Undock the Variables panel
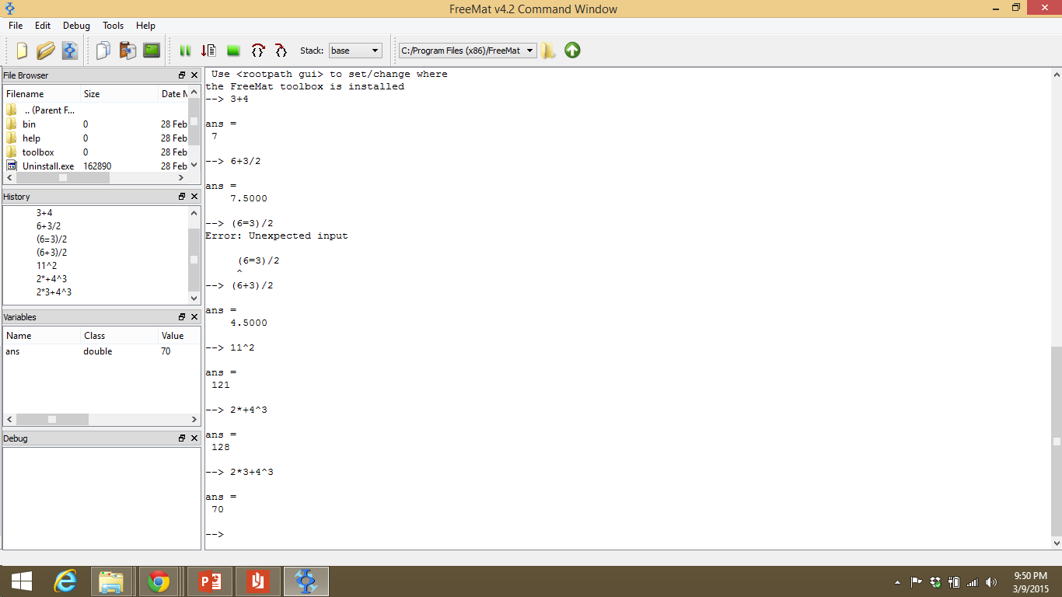Screen dimensions: 1062x597 [182, 317]
